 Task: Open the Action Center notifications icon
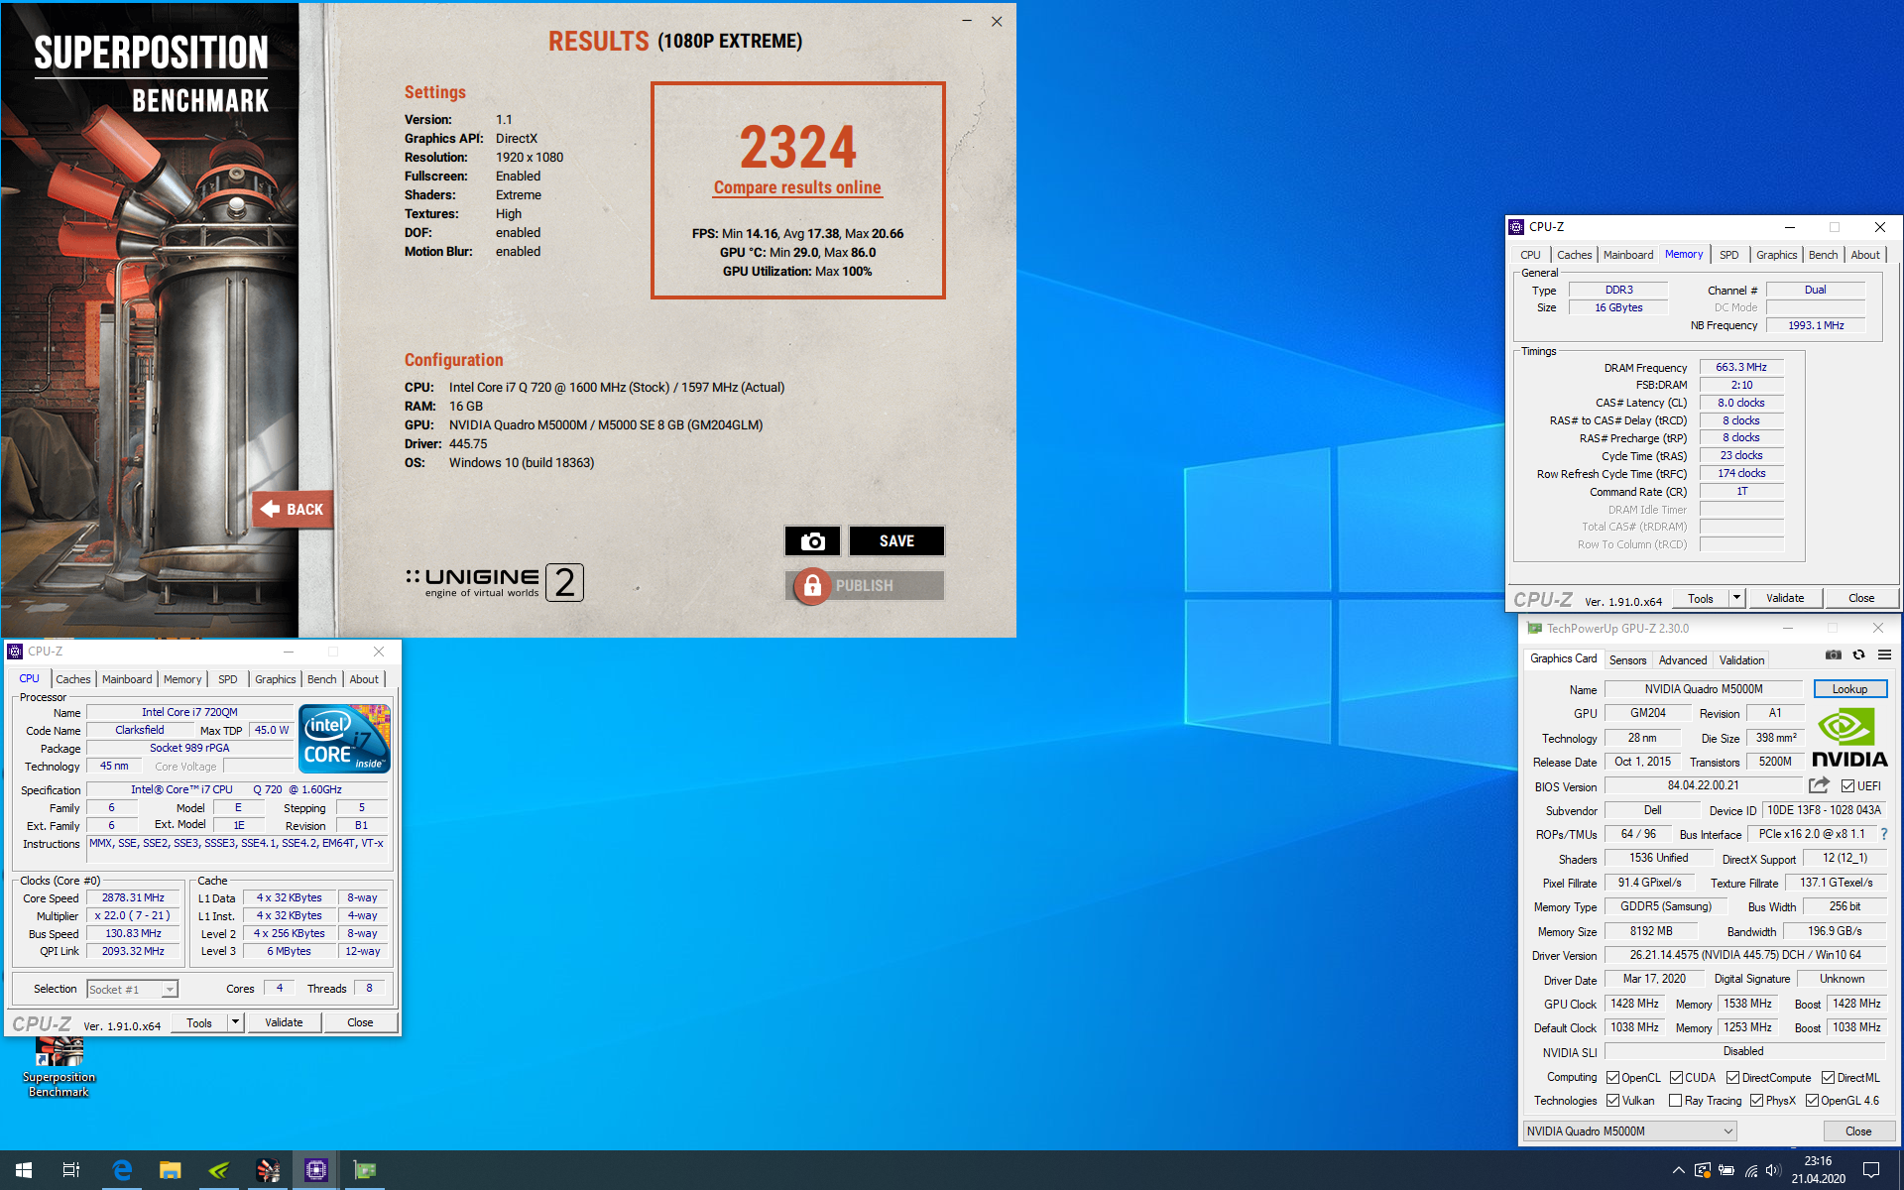coord(1871,1170)
